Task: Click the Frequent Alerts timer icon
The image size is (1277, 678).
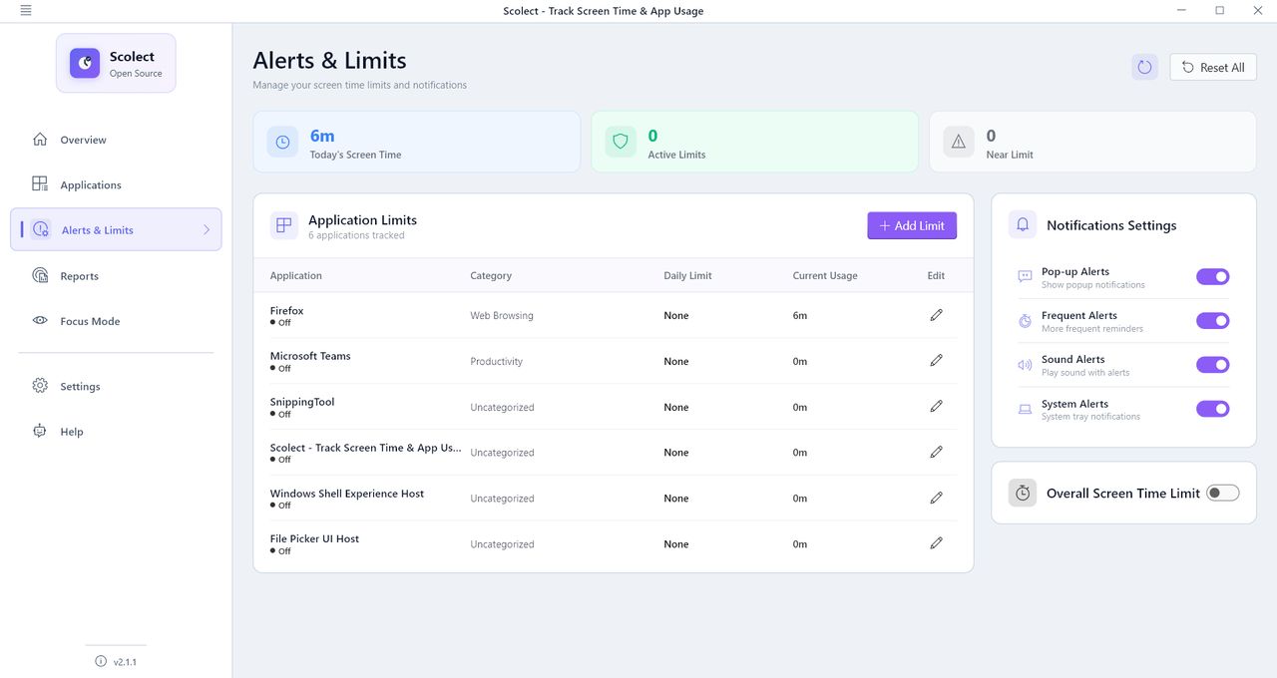Action: [1025, 321]
